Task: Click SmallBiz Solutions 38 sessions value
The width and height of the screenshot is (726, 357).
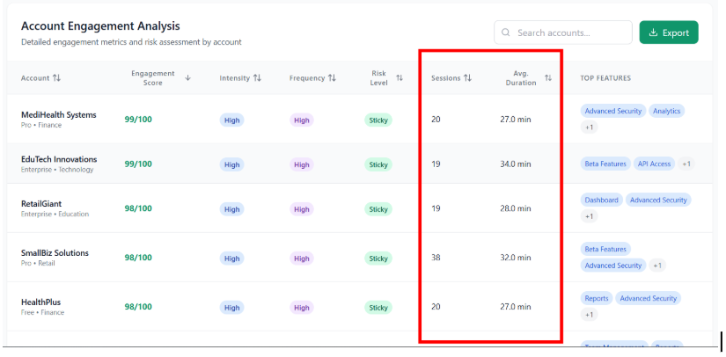Action: (436, 258)
